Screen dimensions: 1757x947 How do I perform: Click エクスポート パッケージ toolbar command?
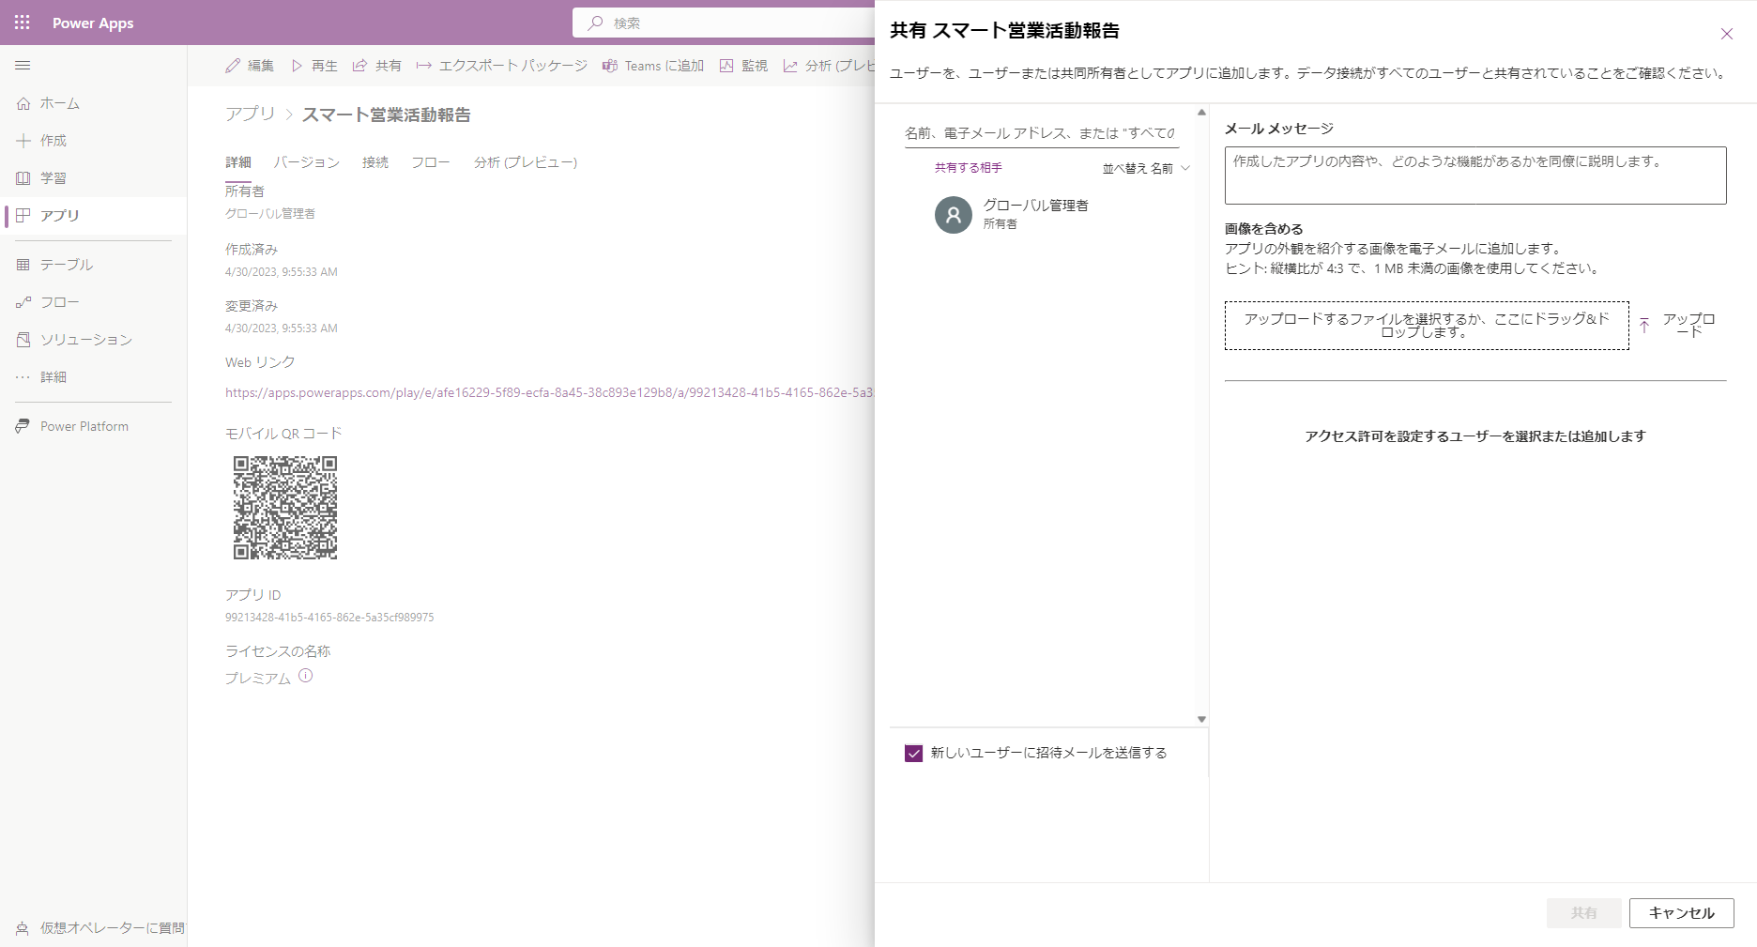tap(502, 66)
